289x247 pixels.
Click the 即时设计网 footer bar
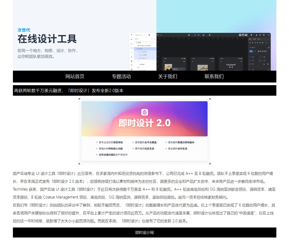pos(144,233)
